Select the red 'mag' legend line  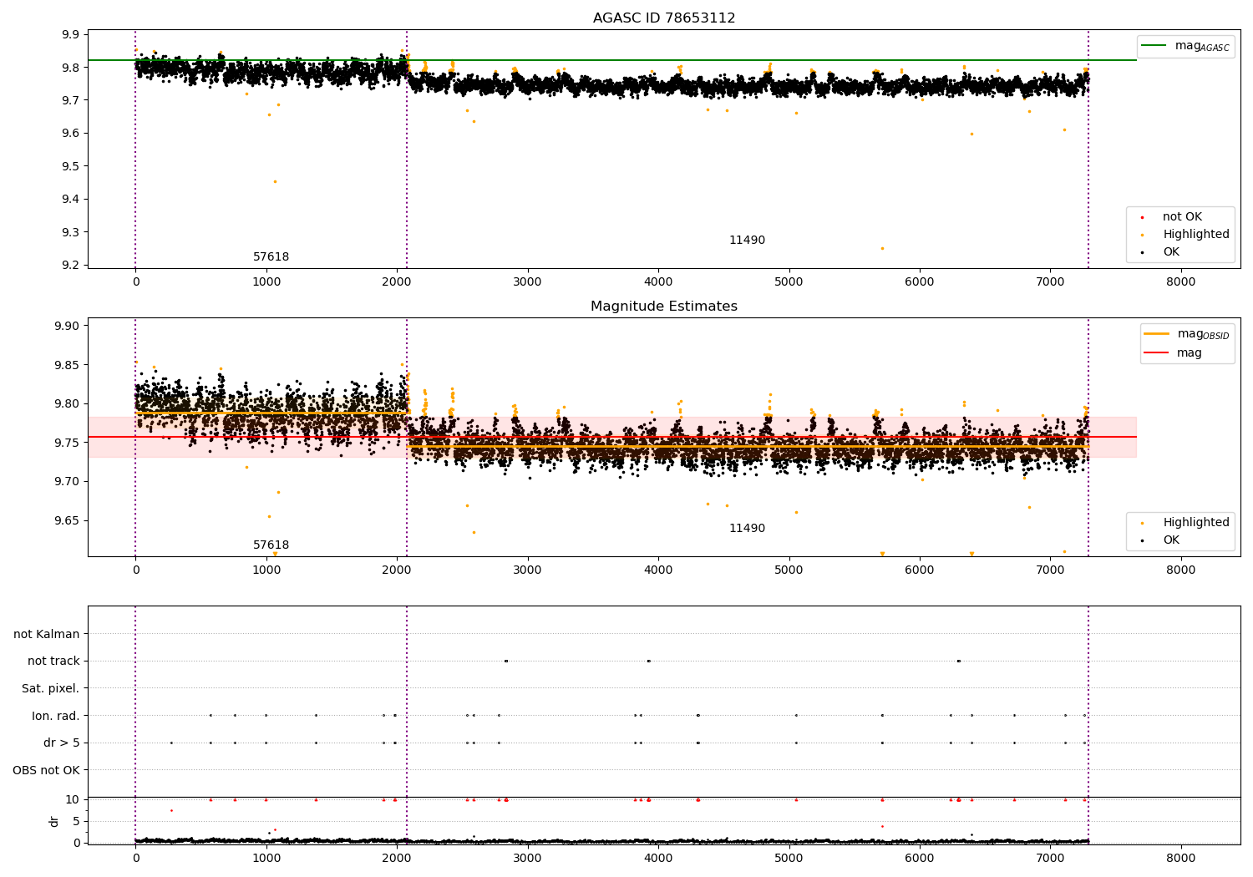[1156, 353]
